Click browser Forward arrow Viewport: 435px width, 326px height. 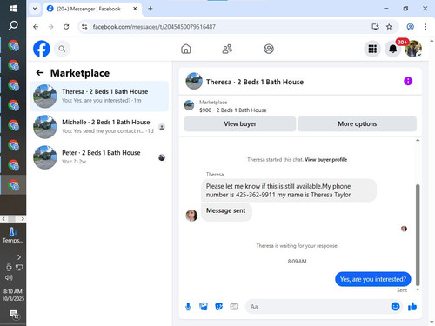[x=50, y=27]
